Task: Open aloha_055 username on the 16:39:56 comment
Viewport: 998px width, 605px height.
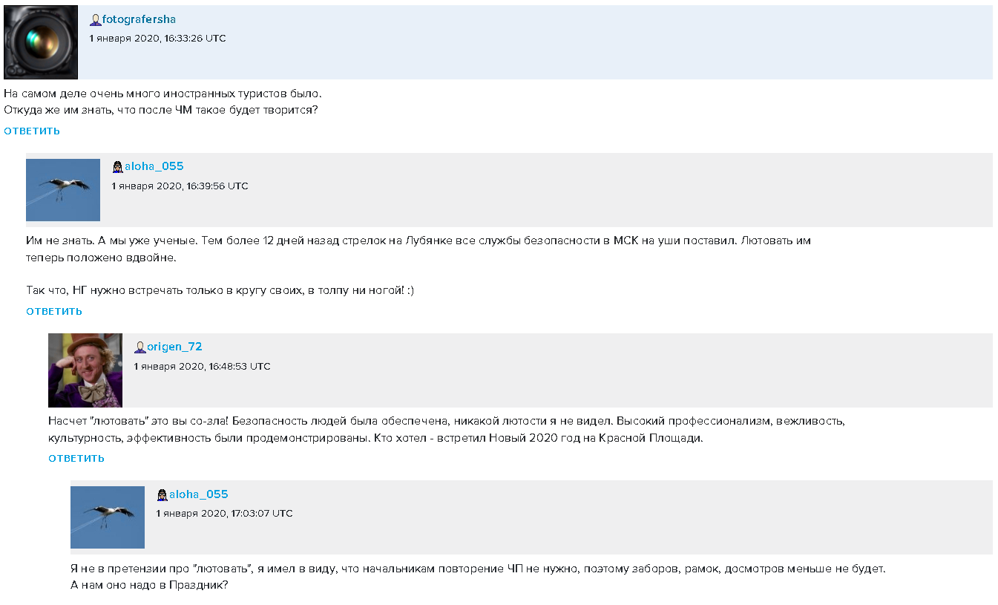Action: point(154,166)
